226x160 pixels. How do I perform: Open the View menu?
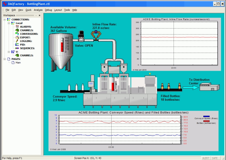point(21,10)
